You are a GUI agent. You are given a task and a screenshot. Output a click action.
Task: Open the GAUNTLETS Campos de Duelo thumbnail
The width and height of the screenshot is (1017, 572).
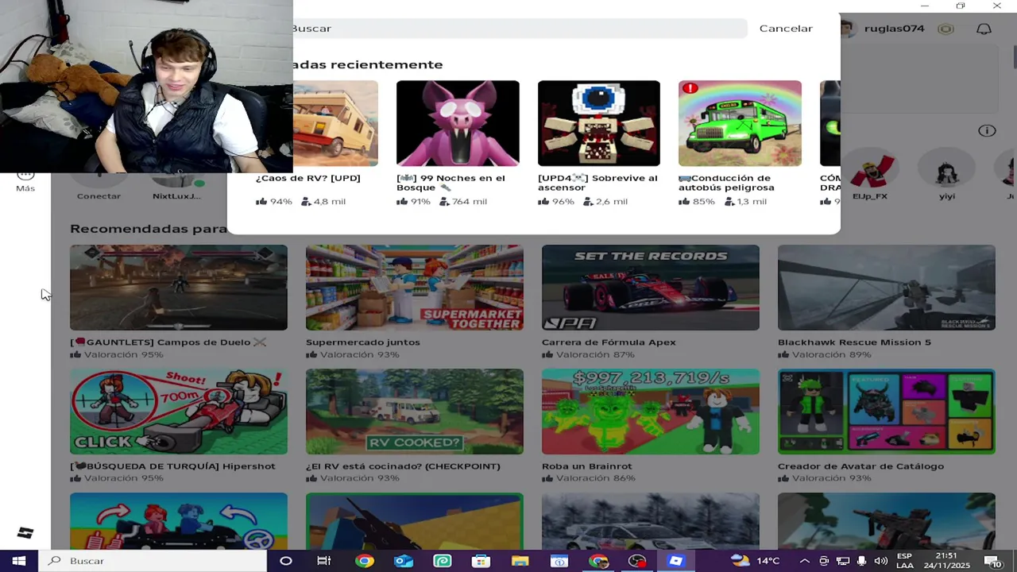(179, 288)
